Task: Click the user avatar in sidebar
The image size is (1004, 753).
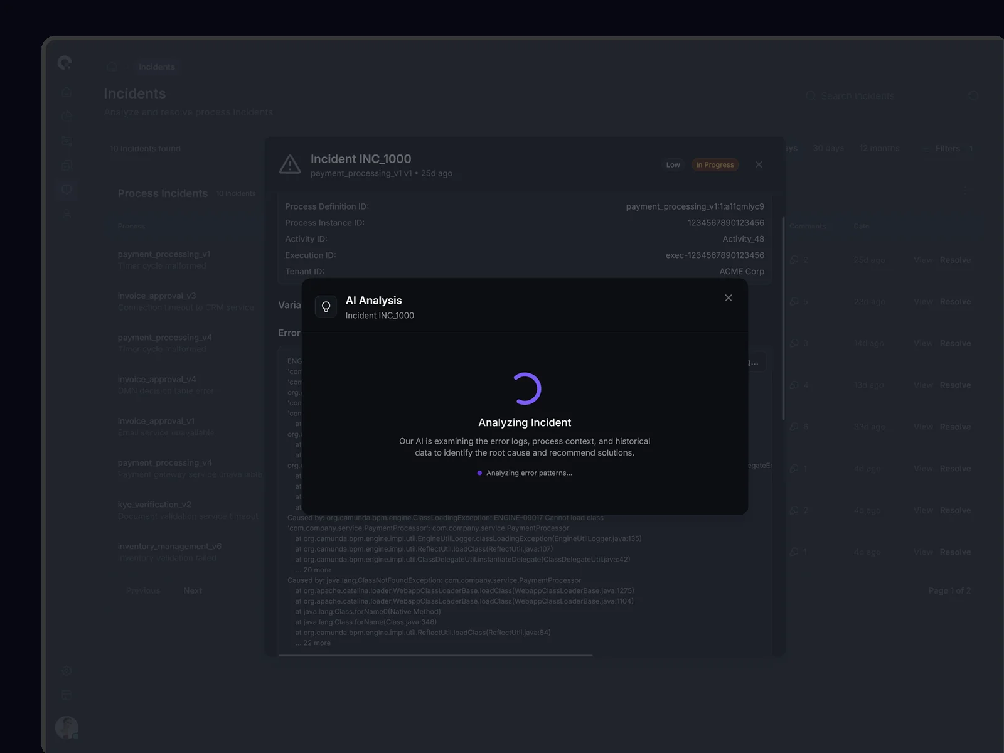Action: point(67,728)
